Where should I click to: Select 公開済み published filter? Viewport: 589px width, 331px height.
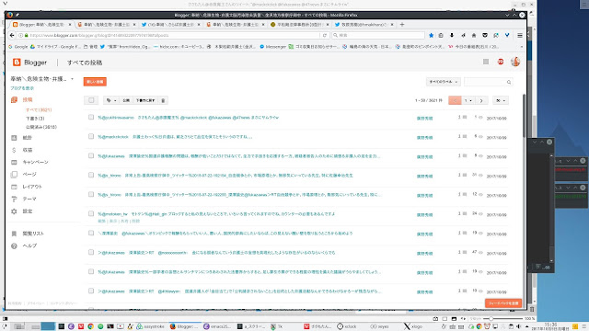(x=41, y=127)
